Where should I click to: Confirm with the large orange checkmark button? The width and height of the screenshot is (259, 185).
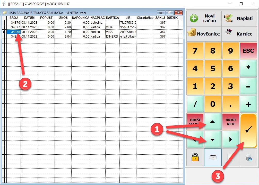[x=248, y=130]
